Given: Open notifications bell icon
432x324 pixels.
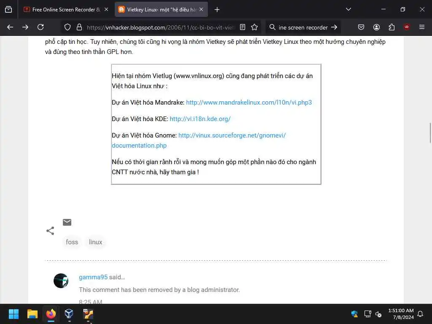Looking at the screenshot, I should pyautogui.click(x=421, y=314).
